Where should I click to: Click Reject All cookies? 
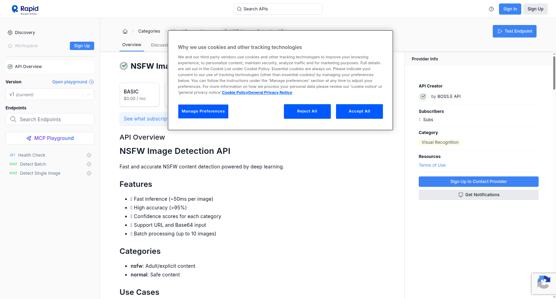tap(307, 111)
